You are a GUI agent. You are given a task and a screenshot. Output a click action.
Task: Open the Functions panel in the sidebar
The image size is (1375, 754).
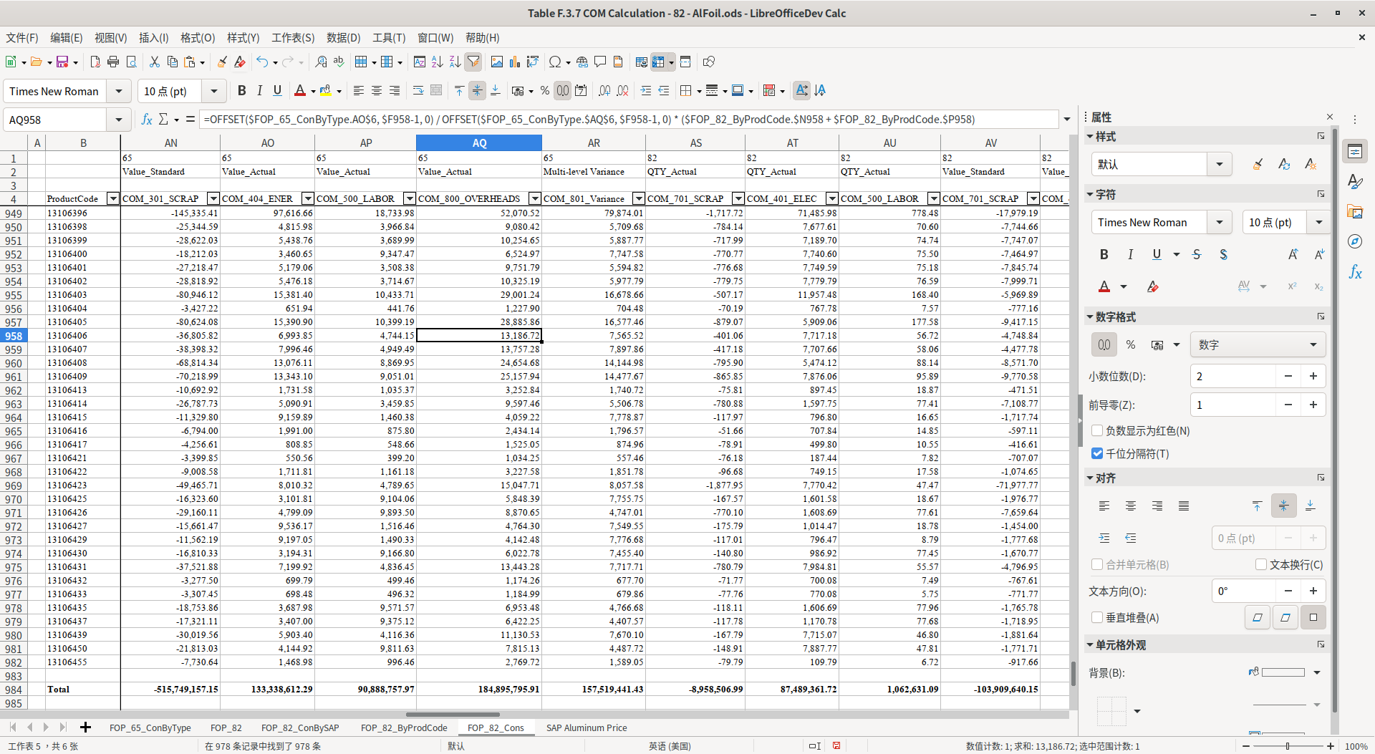1356,271
